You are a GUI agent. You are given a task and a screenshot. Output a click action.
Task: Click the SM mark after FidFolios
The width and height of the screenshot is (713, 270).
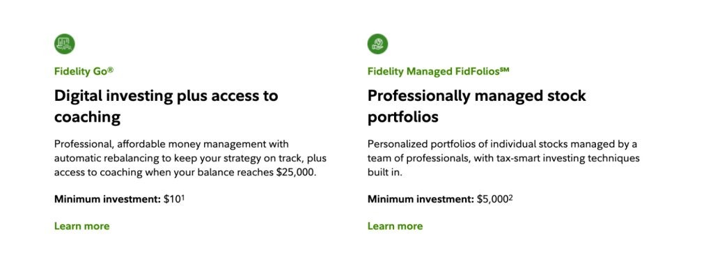click(504, 70)
